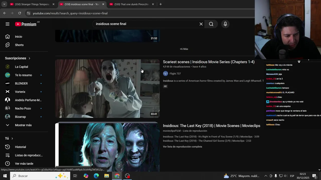321x180 pixels.
Task: Open Flight 737 channel name
Action: tap(175, 74)
